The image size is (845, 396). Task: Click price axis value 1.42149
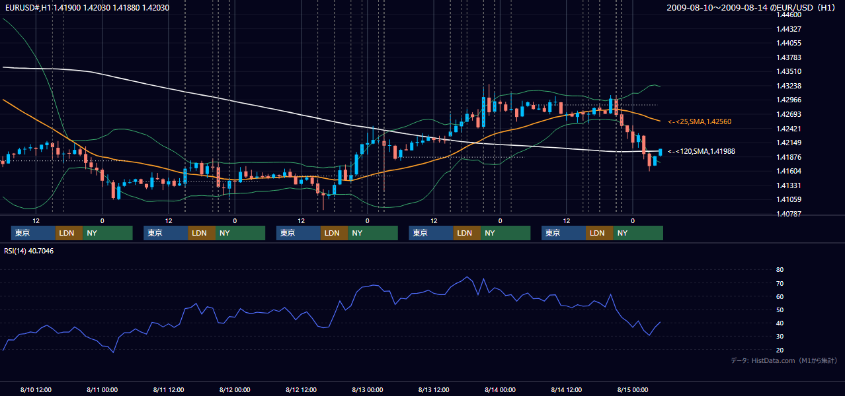pos(788,143)
